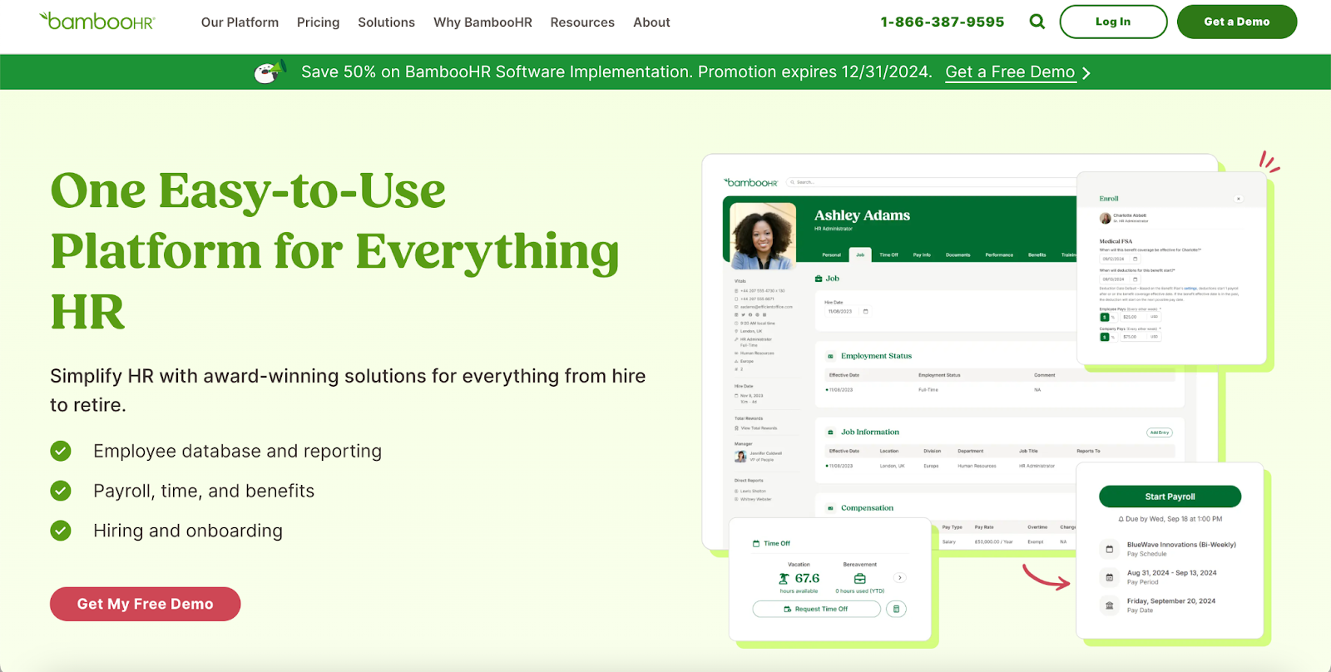
Task: Click 'BlueWave Innovations (Bi-Weekly)' text
Action: point(1181,545)
